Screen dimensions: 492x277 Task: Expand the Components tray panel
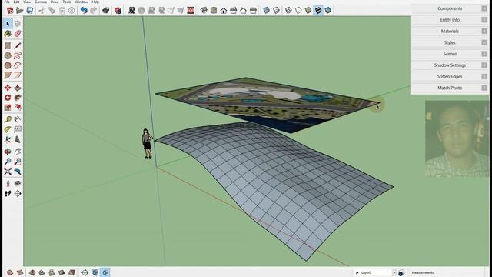(x=450, y=8)
